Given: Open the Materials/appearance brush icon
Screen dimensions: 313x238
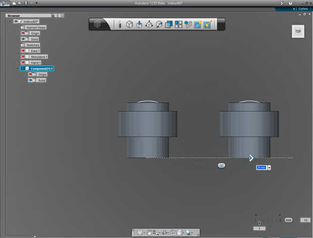Looking at the screenshot, I should (207, 24).
